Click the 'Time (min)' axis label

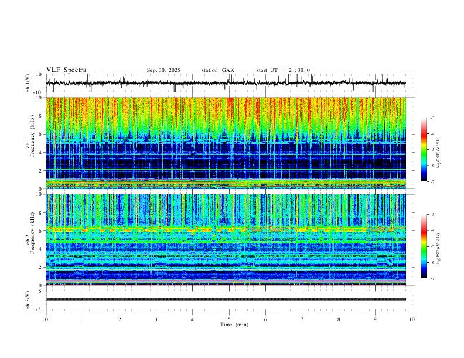(234, 325)
